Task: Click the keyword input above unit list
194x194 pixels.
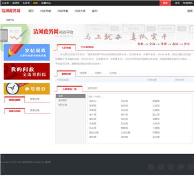Action: tap(140, 96)
